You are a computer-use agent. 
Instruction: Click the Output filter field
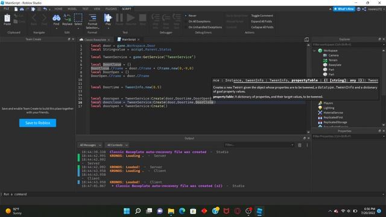click(x=259, y=145)
